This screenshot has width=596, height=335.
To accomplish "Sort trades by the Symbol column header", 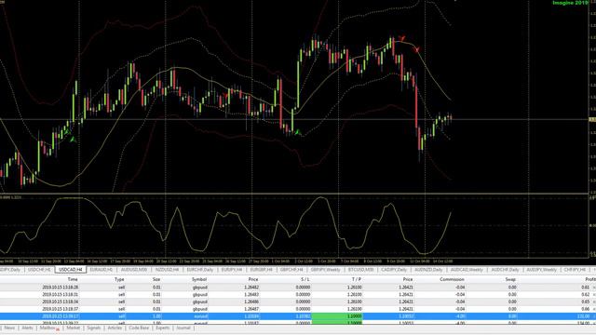I will point(199,279).
